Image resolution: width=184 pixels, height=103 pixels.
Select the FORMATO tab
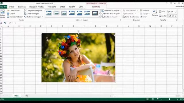coord(96,7)
